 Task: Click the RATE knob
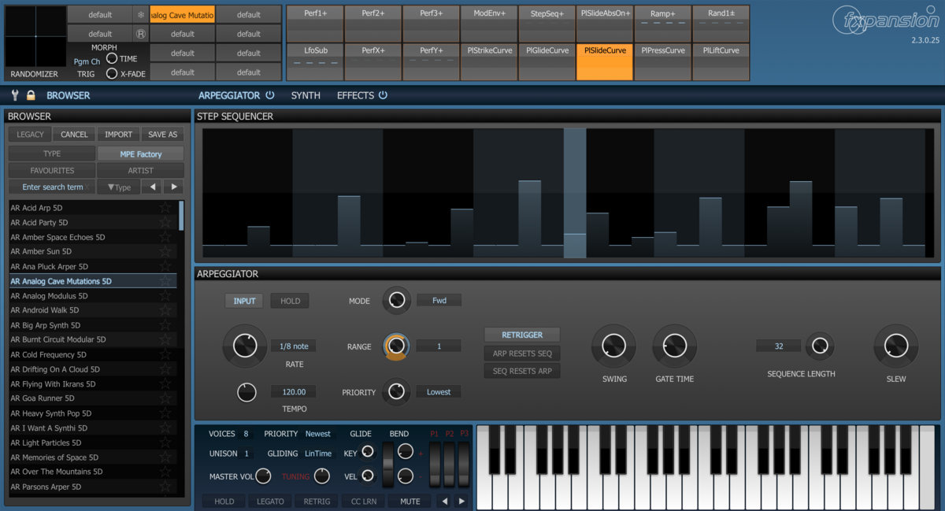[x=245, y=346]
